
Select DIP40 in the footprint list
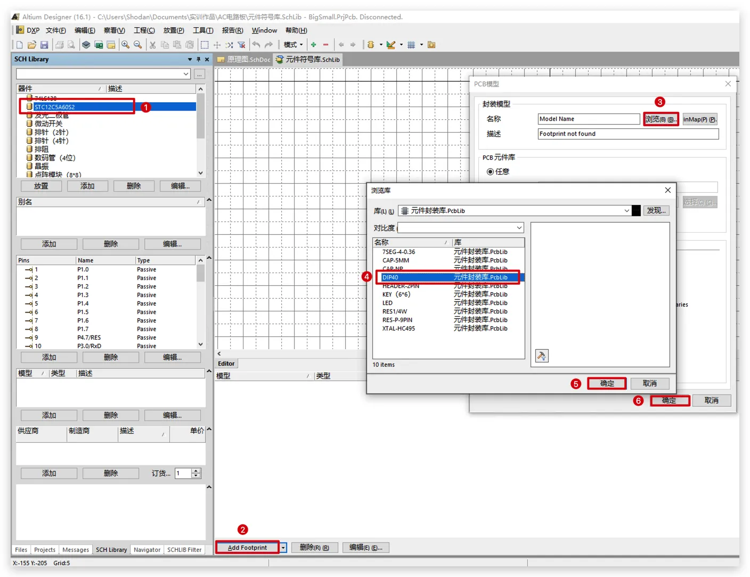point(449,277)
